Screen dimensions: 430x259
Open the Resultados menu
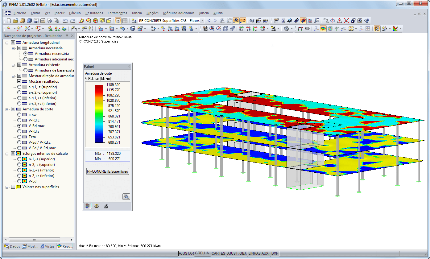(94, 13)
